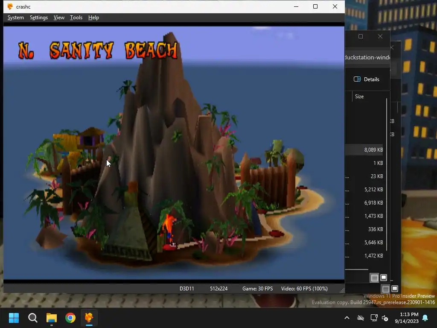The width and height of the screenshot is (437, 328).
Task: Toggle the Details pane in File Explorer
Action: (367, 79)
